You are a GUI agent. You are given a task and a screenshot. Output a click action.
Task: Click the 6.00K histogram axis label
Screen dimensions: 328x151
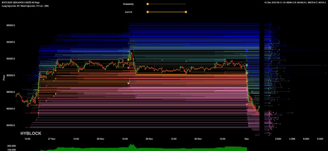click(x=306, y=139)
